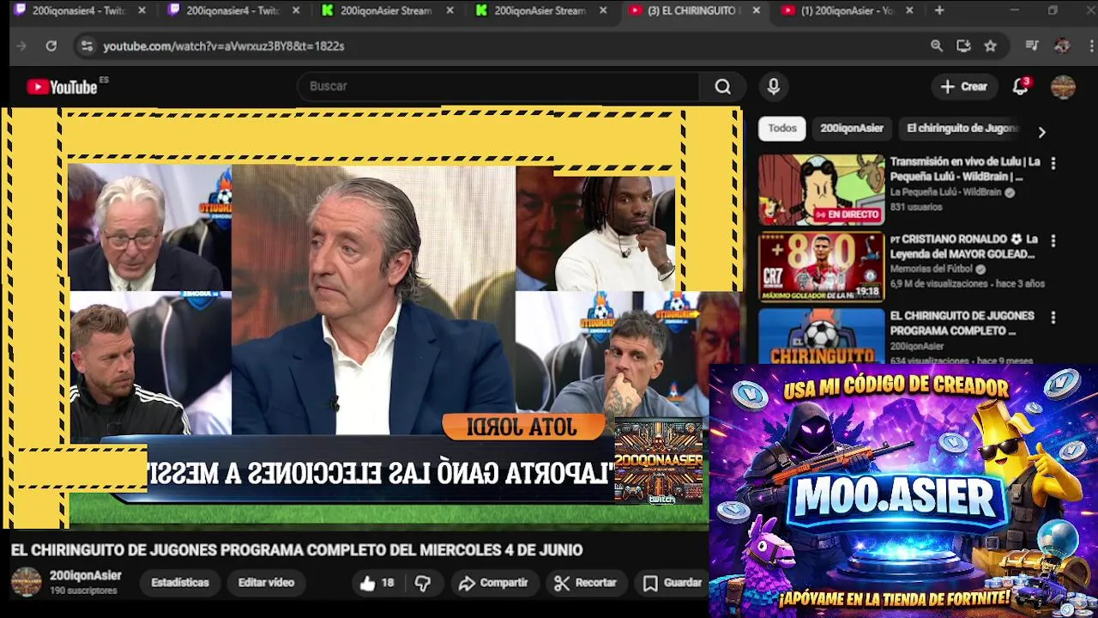Viewport: 1098px width, 618px height.
Task: Open options for Chiringuito programa completo suggestion
Action: pyautogui.click(x=1053, y=318)
